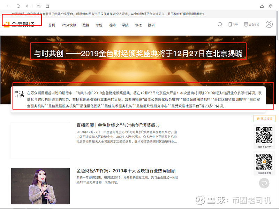Click the font size A icon
This screenshot has width=279, height=209.
pos(27,6)
